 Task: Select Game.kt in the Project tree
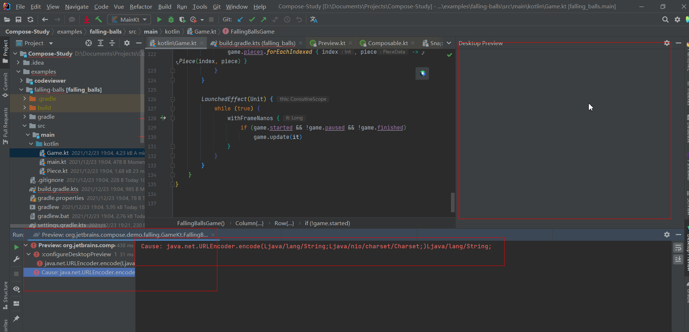coord(58,153)
